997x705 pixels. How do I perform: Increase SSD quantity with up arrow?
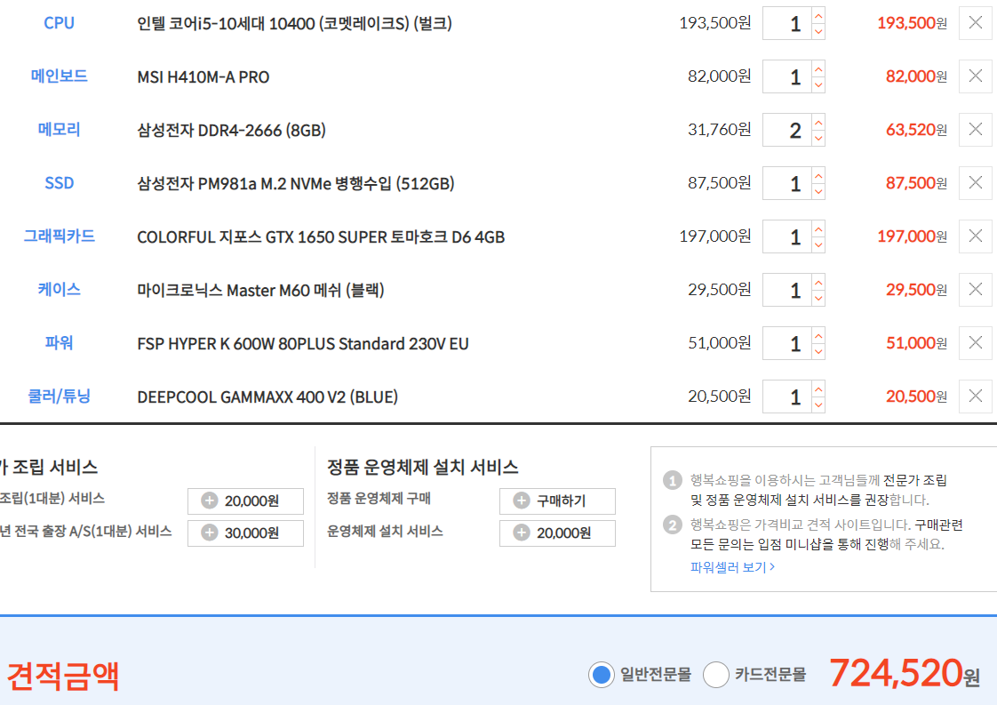pyautogui.click(x=818, y=176)
